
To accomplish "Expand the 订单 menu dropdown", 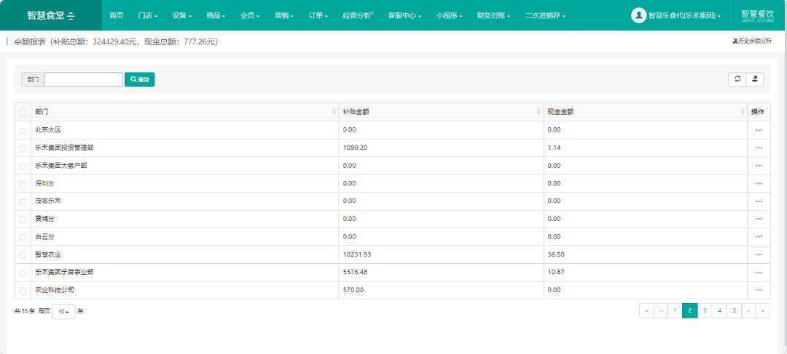I will coord(318,15).
